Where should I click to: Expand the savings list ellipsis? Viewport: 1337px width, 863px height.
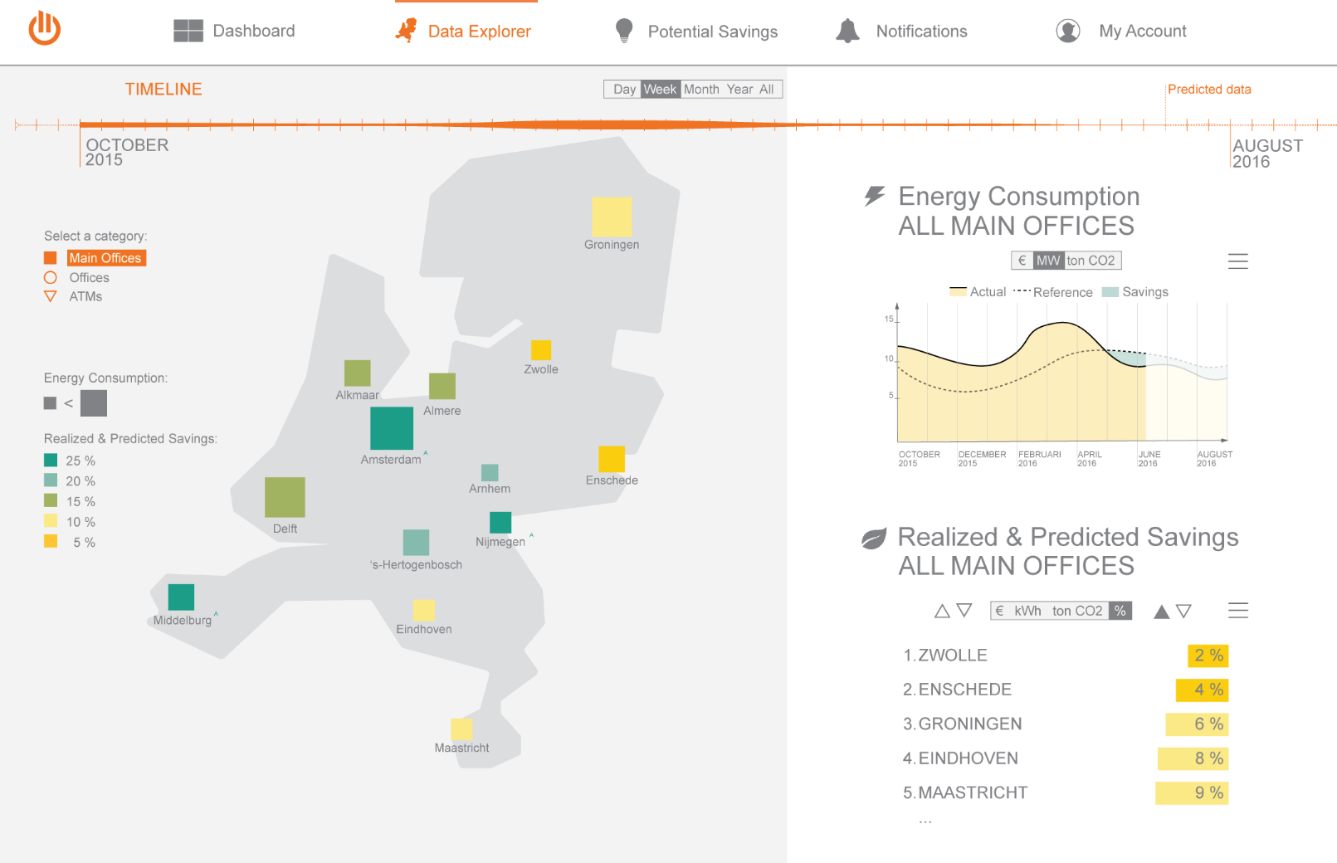tap(925, 822)
